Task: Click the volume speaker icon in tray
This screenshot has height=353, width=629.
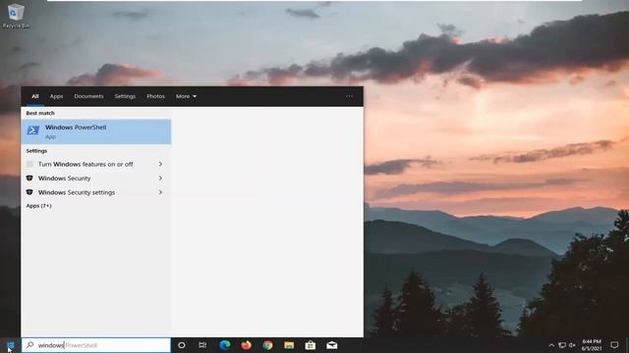Action: 572,345
